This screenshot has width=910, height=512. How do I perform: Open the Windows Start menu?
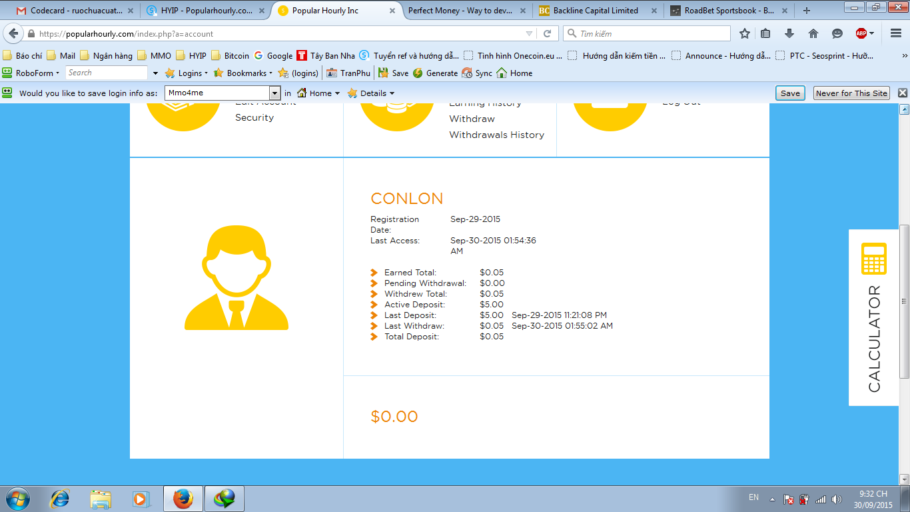click(17, 498)
